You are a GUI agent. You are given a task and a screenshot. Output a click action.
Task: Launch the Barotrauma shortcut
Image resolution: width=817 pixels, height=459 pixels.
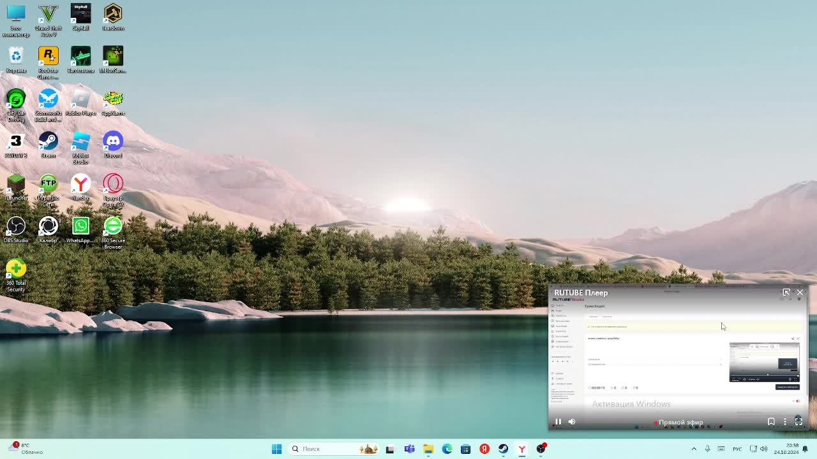(x=80, y=60)
